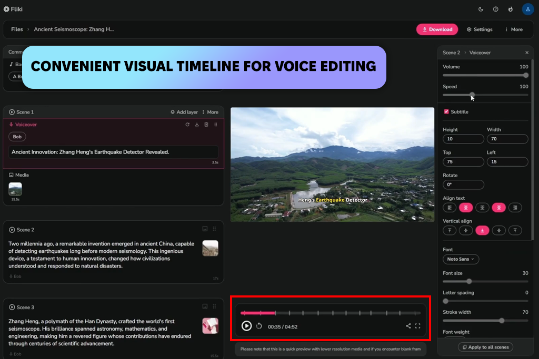Open Scene 3 media thumbnail
The width and height of the screenshot is (539, 359).
(x=211, y=326)
